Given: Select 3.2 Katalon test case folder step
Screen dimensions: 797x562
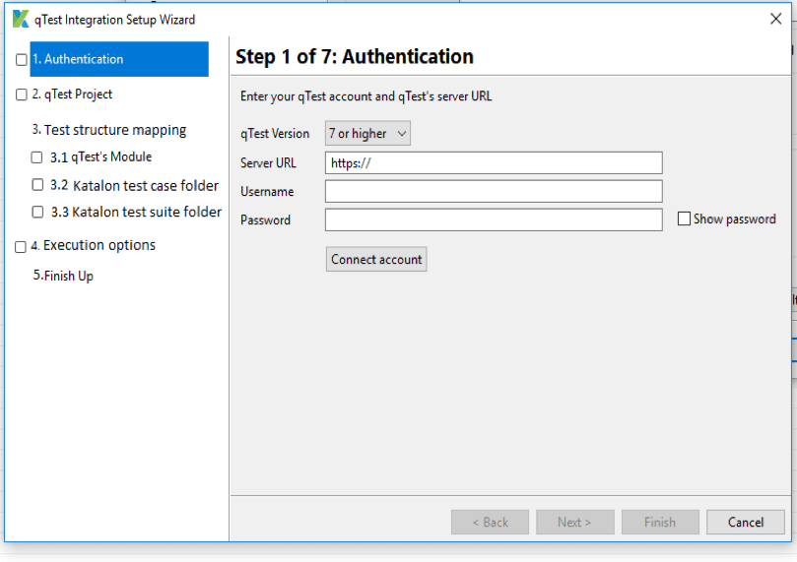Looking at the screenshot, I should pos(134,185).
